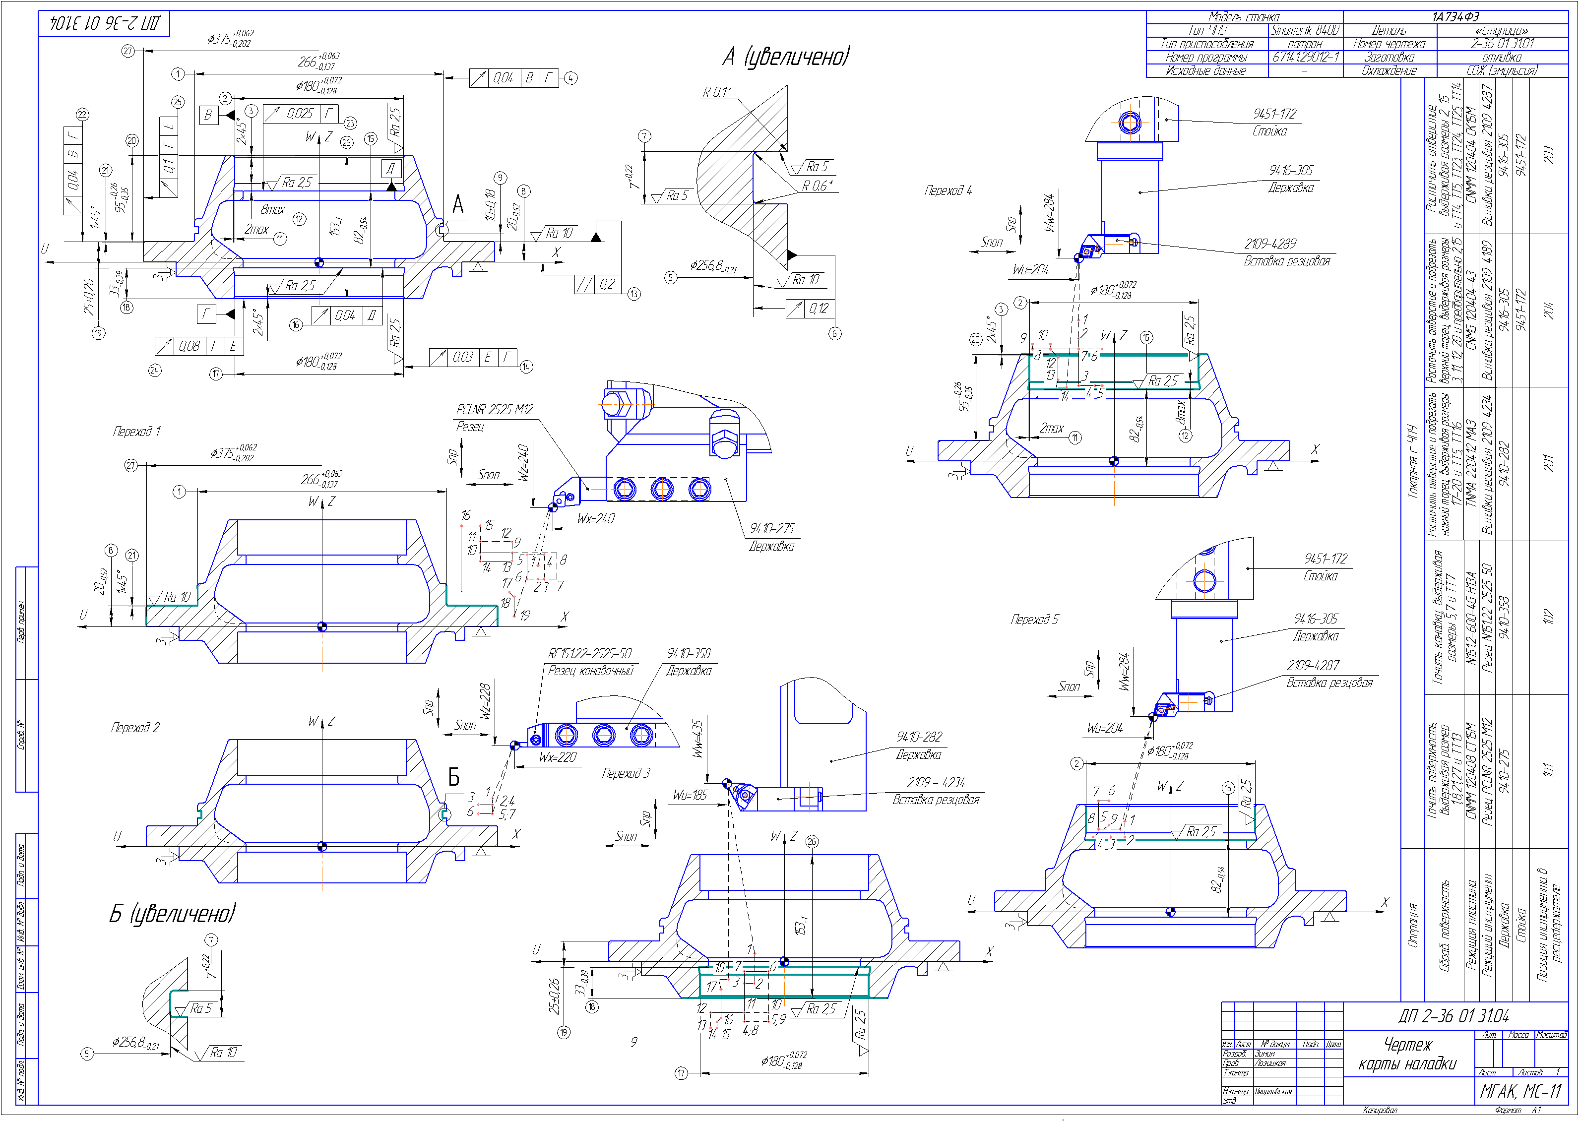
Task: Select the '«Ступица»' part name cell
Action: click(x=1501, y=30)
